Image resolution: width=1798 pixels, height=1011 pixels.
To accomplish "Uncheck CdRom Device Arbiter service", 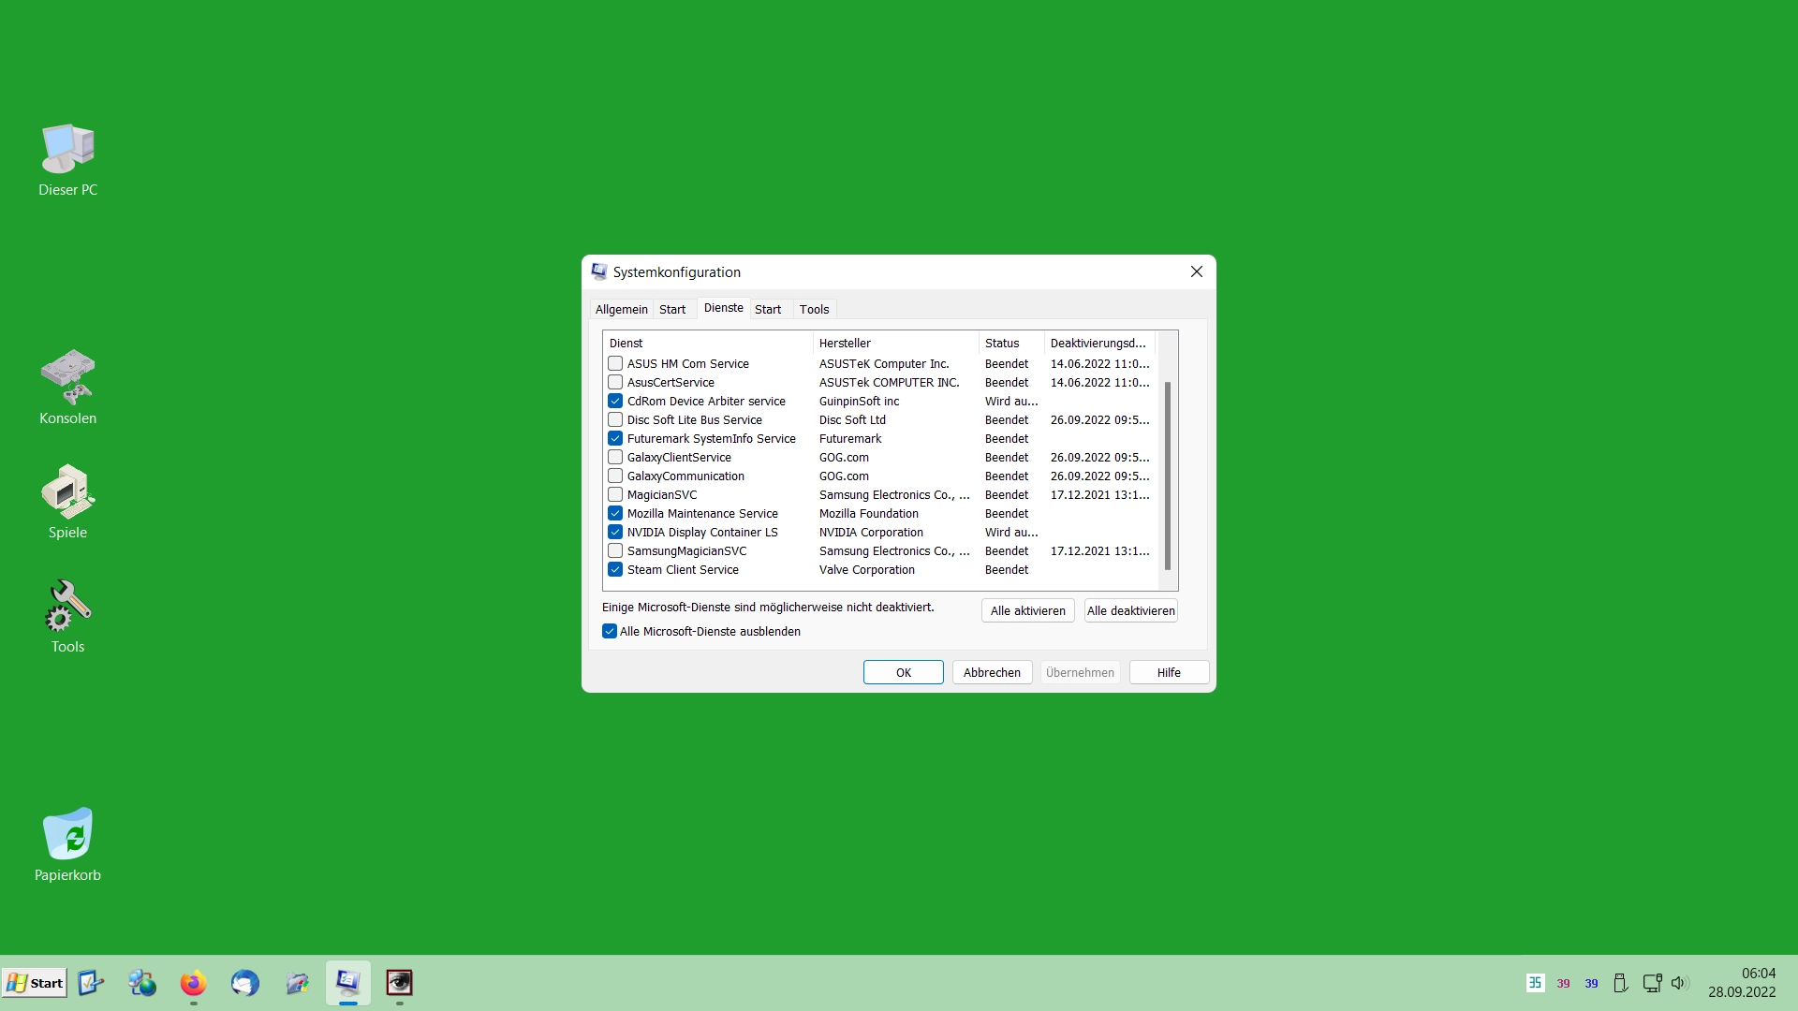I will pos(615,402).
